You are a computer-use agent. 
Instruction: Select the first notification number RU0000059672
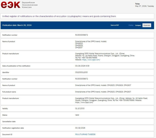81,35
